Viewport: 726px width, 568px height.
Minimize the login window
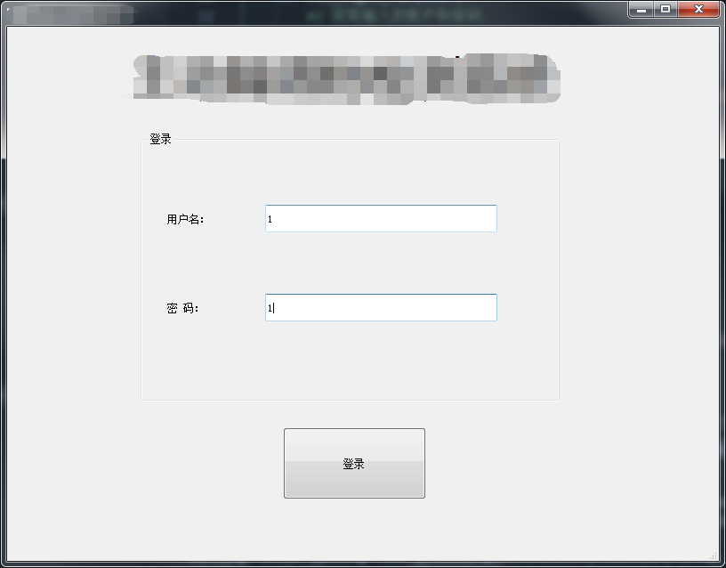point(641,9)
